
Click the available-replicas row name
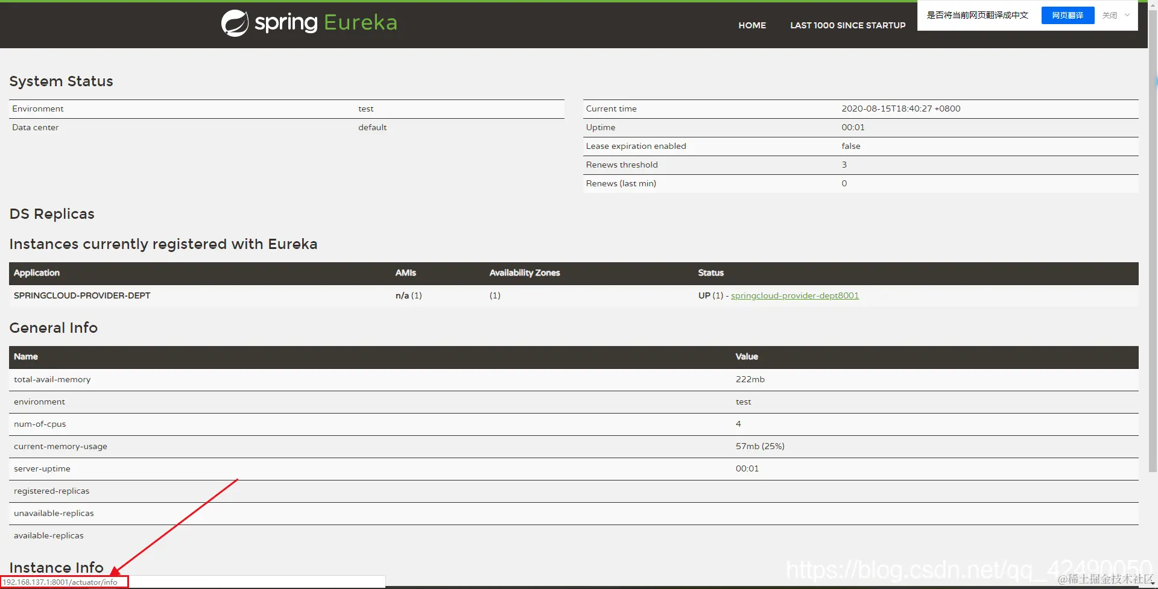coord(48,535)
